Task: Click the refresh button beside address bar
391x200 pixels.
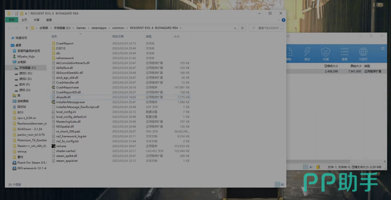Action: click(242, 28)
